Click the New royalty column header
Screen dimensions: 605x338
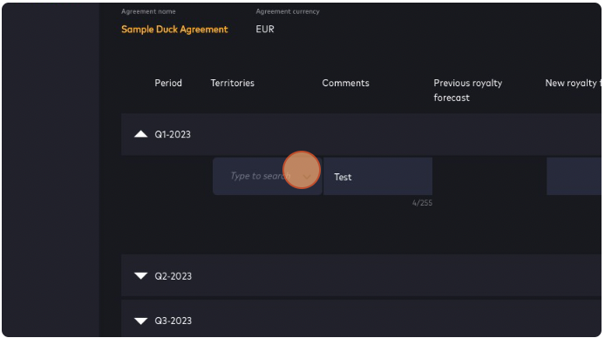pyautogui.click(x=573, y=83)
